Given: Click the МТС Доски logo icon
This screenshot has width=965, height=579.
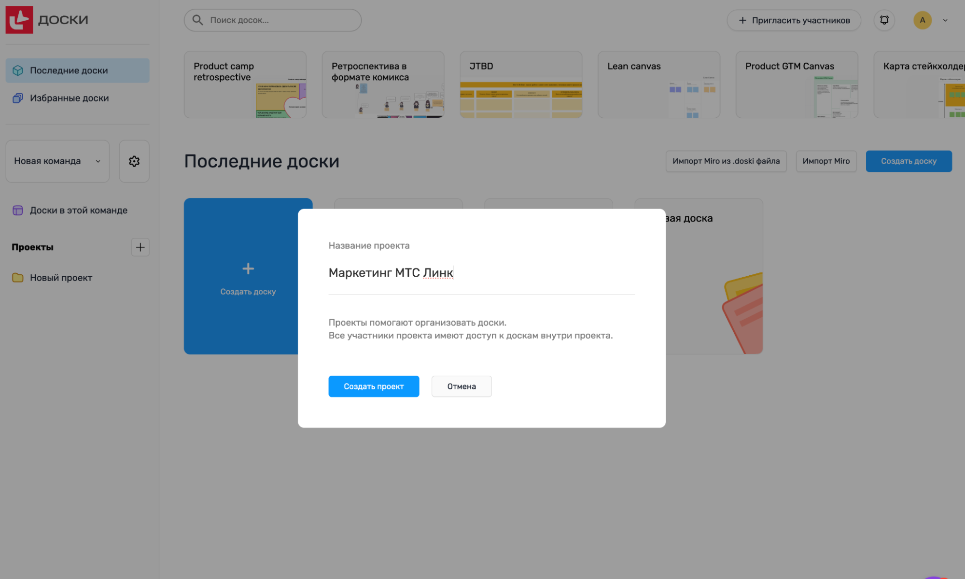Looking at the screenshot, I should point(19,20).
